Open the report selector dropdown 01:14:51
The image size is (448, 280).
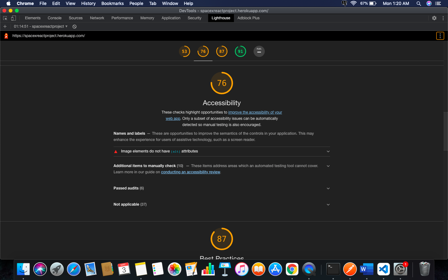pos(41,26)
